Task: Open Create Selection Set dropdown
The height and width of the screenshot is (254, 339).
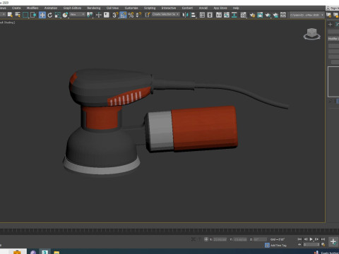Action: [165, 14]
